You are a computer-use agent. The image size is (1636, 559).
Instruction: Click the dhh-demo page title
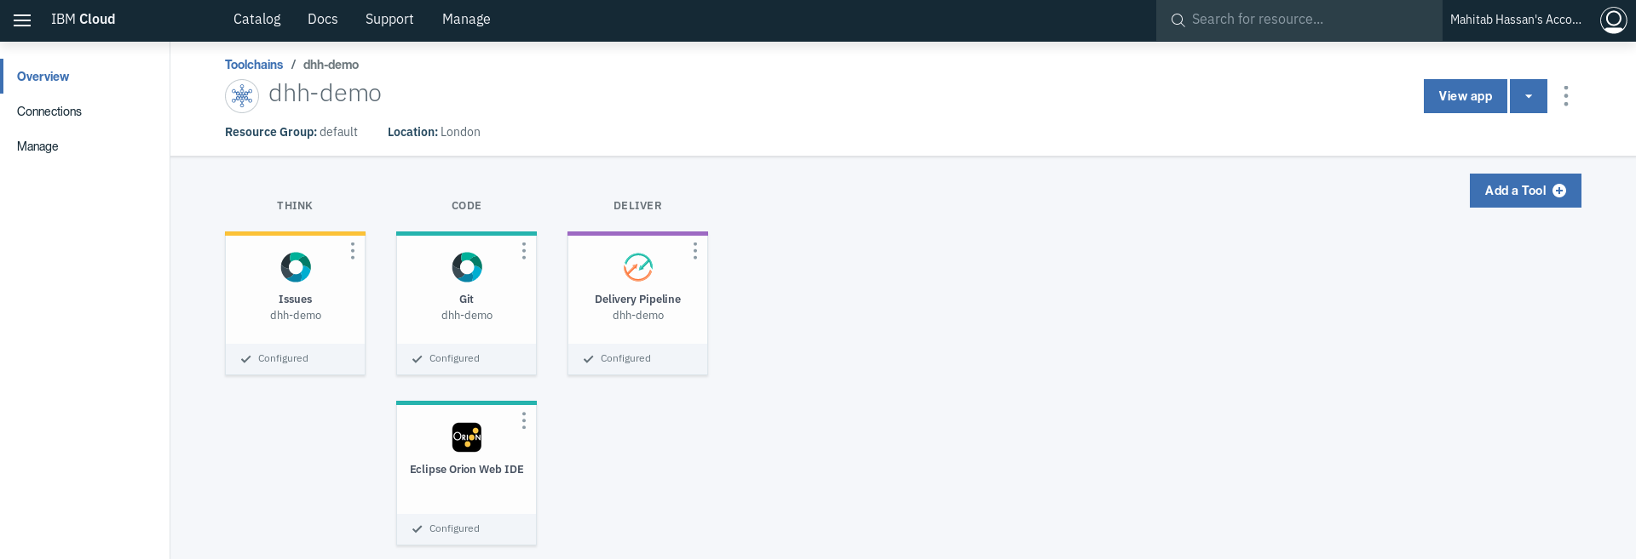click(325, 94)
